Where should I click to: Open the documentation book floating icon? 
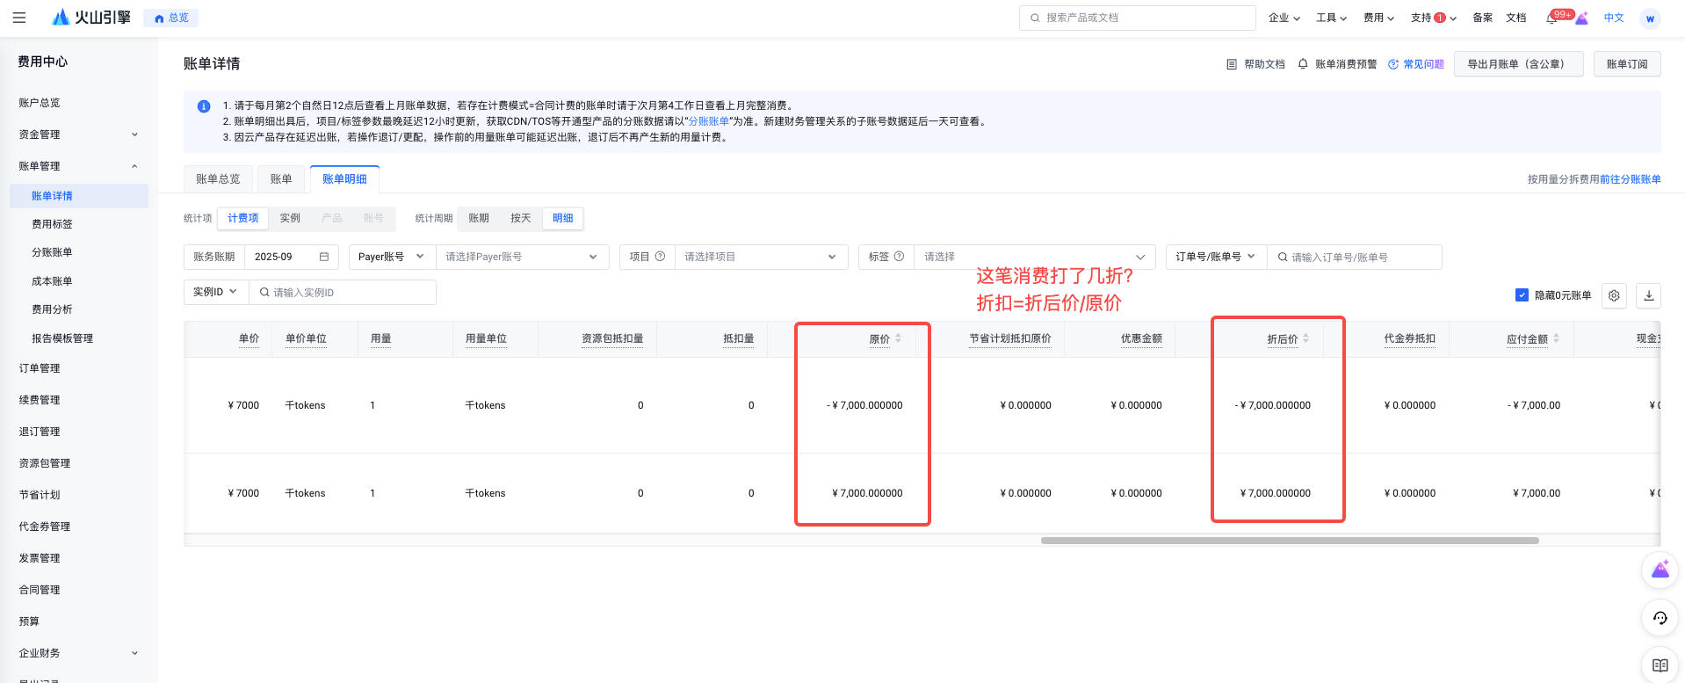coord(1660,665)
